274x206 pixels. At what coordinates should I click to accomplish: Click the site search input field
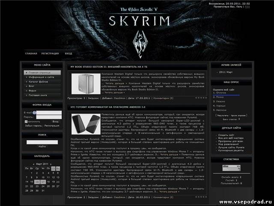42,142
